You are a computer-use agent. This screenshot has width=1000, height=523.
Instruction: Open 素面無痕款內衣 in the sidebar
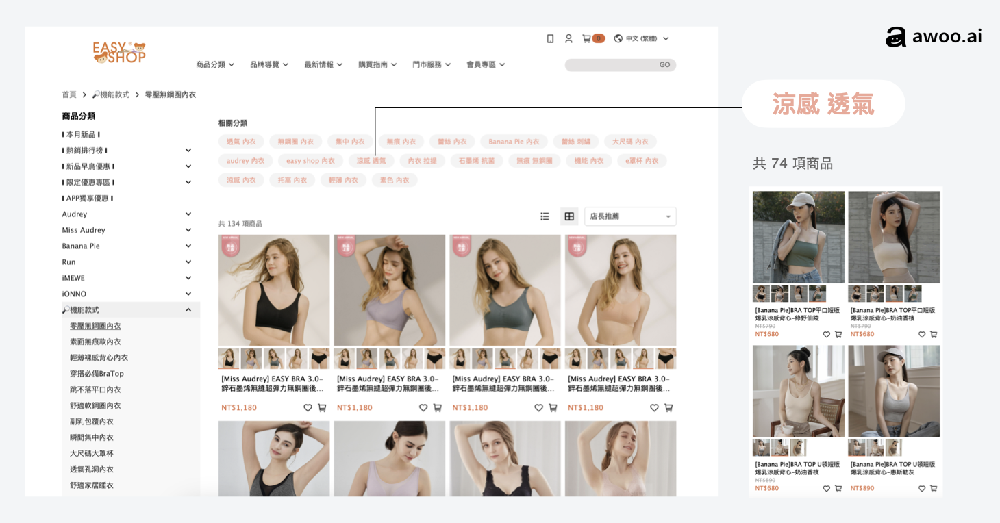tap(95, 342)
